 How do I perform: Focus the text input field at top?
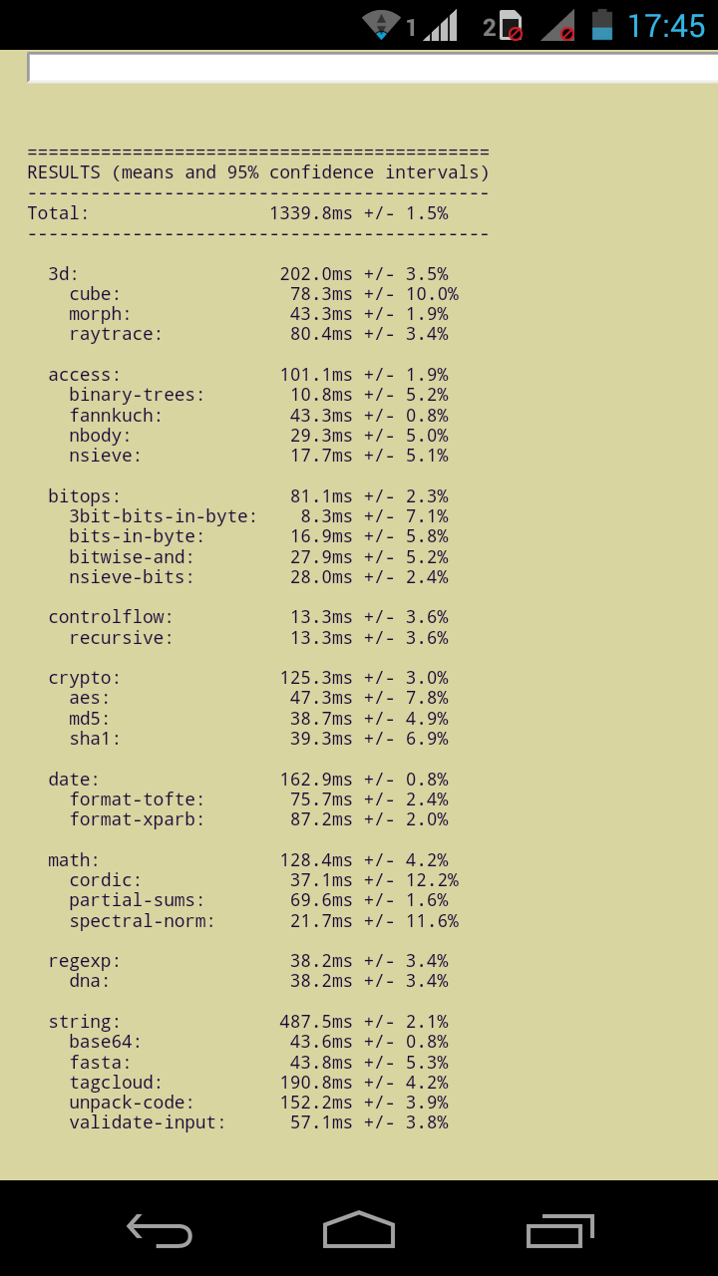pyautogui.click(x=372, y=67)
